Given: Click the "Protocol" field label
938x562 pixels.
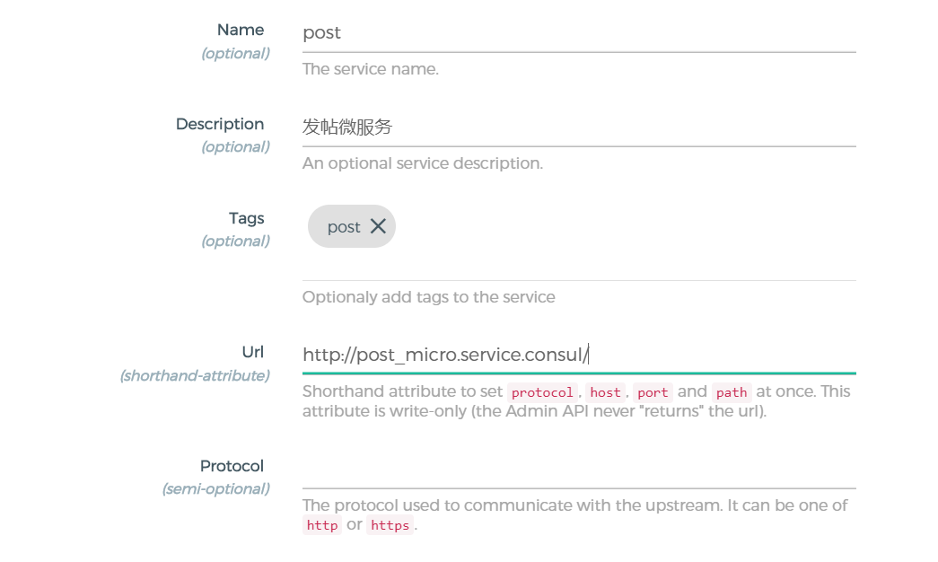Looking at the screenshot, I should (x=232, y=466).
